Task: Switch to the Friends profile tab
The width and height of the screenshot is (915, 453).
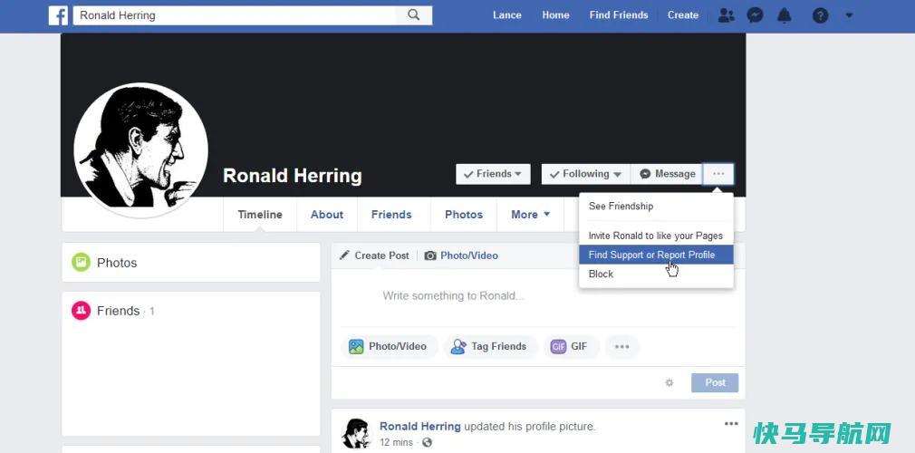Action: [391, 214]
